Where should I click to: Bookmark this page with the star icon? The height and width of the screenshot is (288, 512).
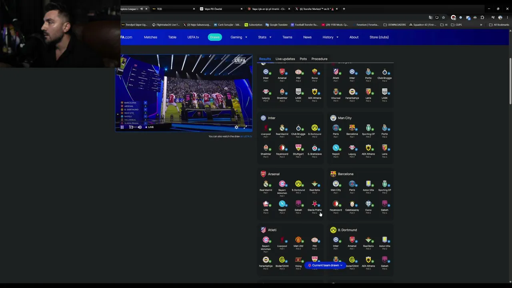[443, 18]
